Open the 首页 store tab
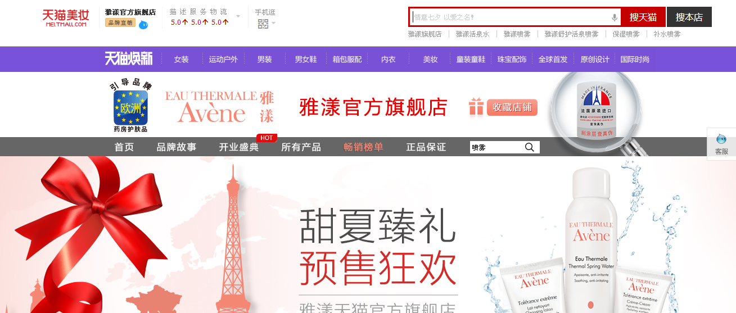 (x=124, y=147)
